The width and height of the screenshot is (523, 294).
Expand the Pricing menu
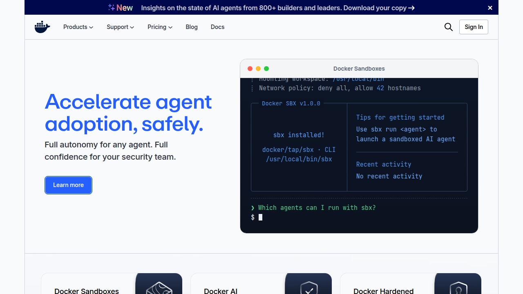click(160, 27)
